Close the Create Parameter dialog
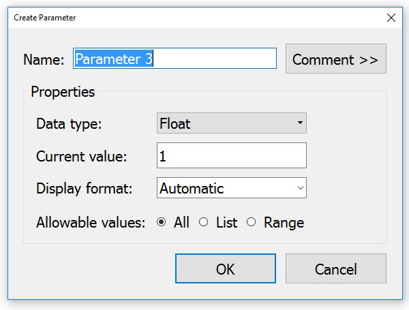The height and width of the screenshot is (310, 409). point(391,17)
